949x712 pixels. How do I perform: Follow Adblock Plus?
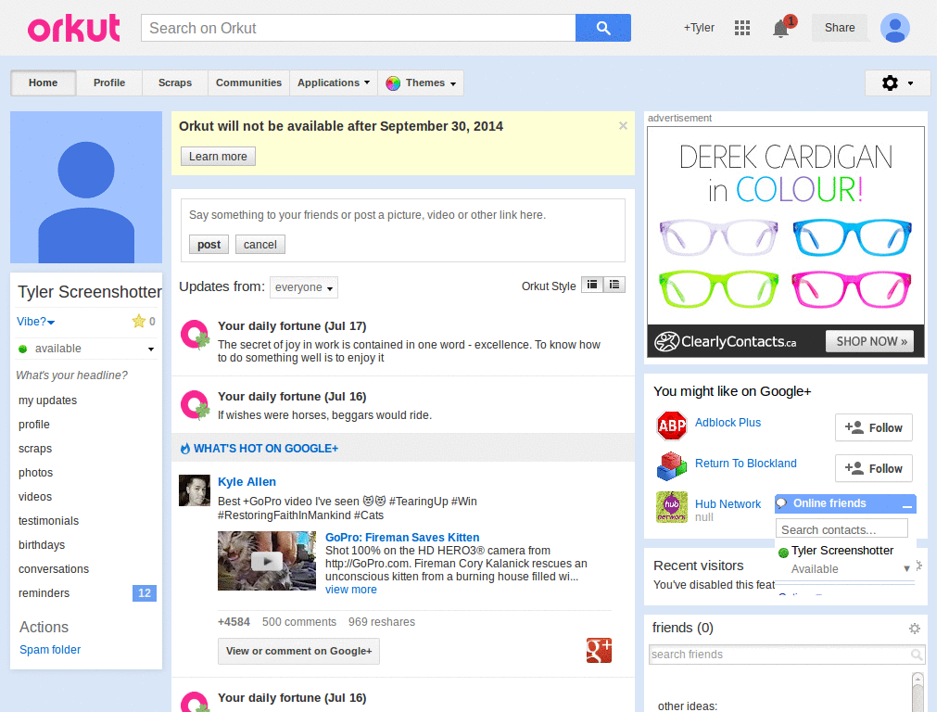click(x=873, y=427)
